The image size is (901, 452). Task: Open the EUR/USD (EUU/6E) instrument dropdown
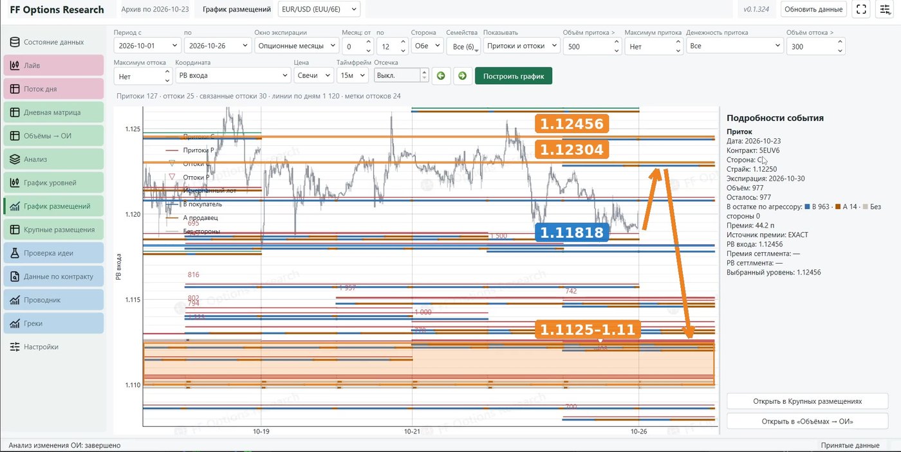coord(319,10)
